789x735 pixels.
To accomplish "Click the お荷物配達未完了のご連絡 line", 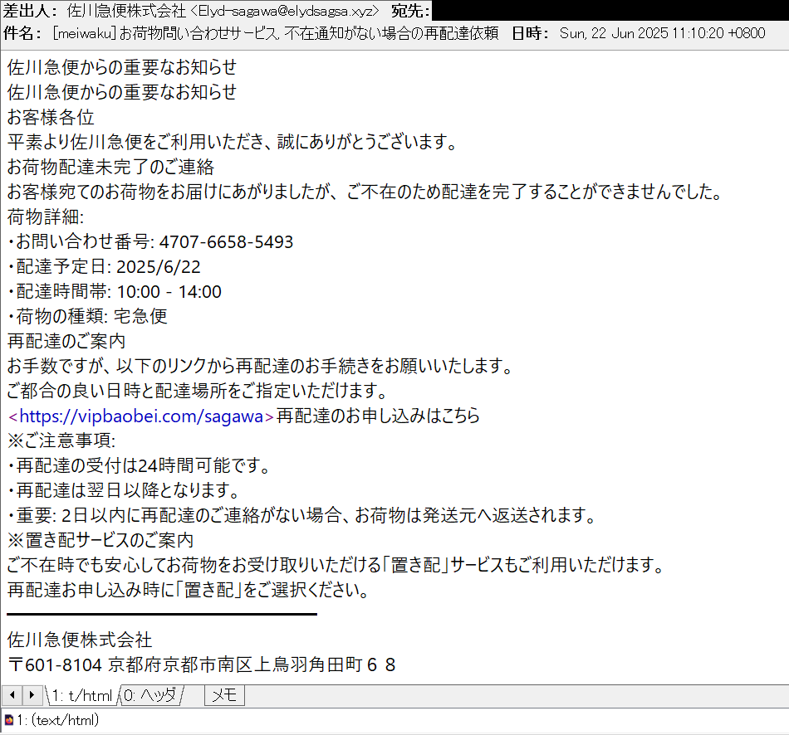I will pyautogui.click(x=110, y=167).
